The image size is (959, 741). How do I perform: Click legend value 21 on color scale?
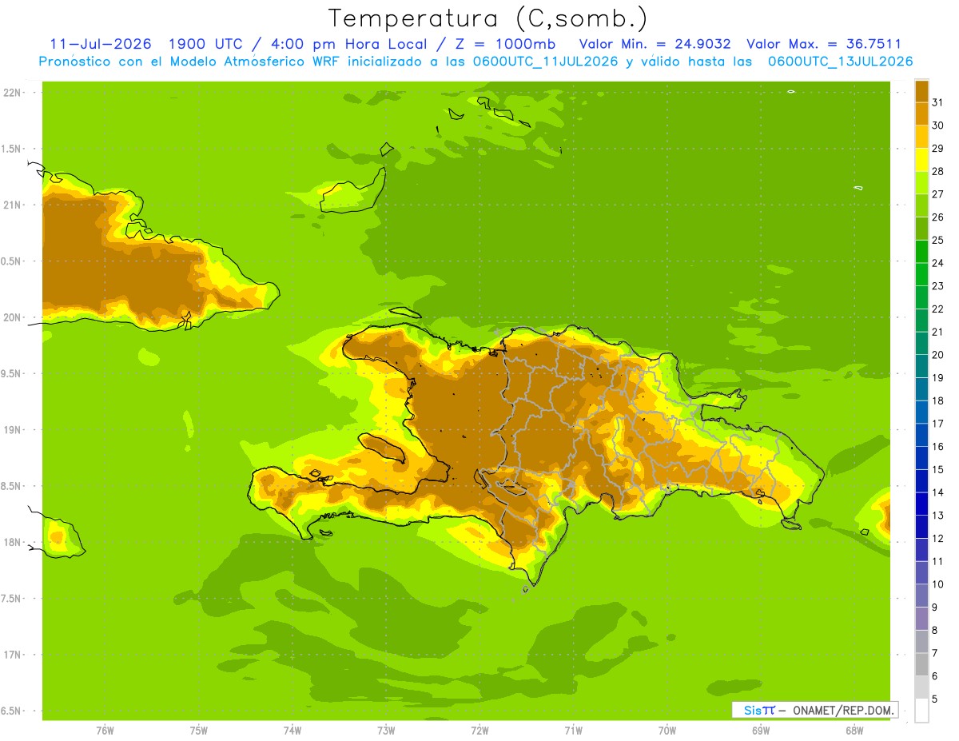pyautogui.click(x=938, y=332)
